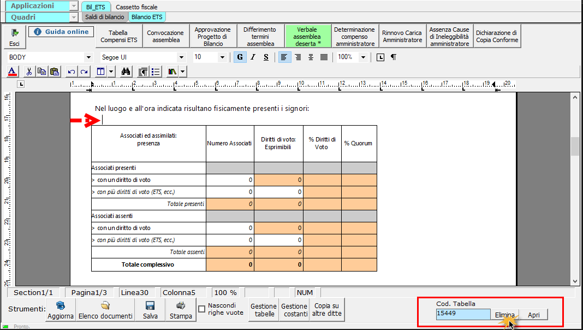
Task: Open the Guida online help
Action: [61, 32]
